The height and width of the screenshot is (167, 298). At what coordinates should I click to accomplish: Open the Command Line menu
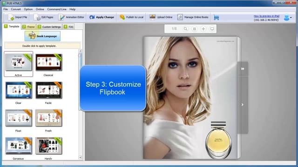(x=57, y=9)
